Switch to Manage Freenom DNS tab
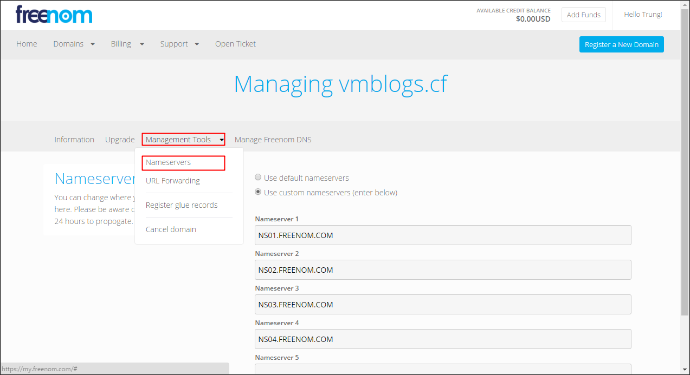Viewport: 690px width, 375px height. [x=273, y=140]
